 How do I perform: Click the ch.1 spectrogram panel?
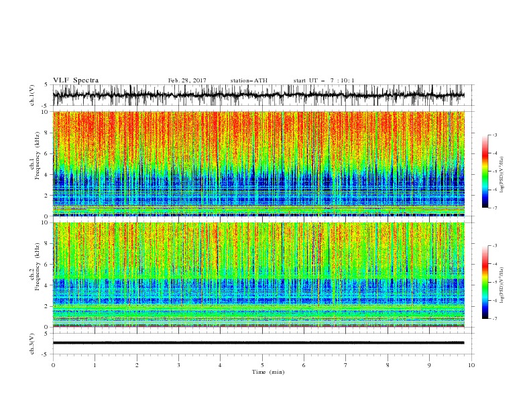(259, 163)
